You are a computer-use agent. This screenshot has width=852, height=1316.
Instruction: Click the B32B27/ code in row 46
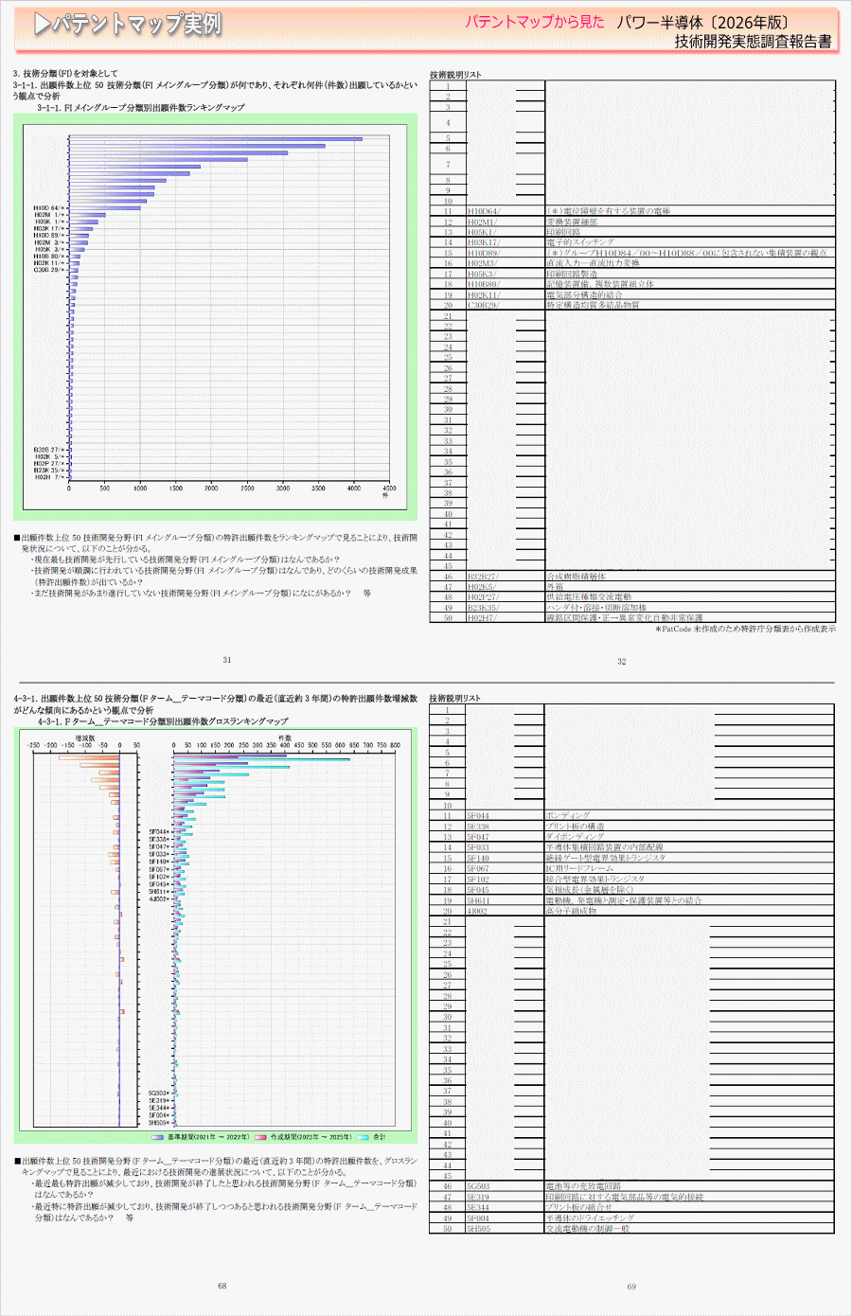coord(483,576)
